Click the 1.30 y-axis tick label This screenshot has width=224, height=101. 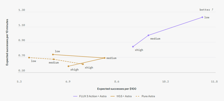22,10
